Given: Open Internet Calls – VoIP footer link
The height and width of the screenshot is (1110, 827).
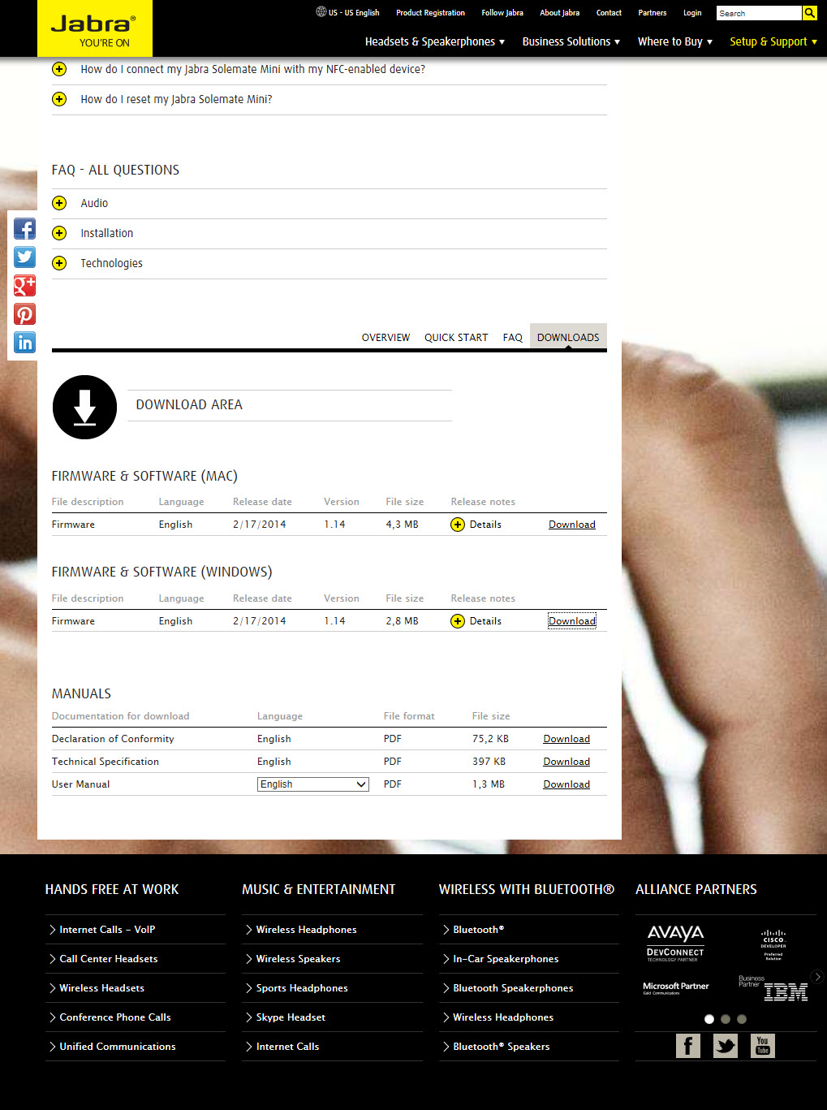Looking at the screenshot, I should tap(107, 930).
